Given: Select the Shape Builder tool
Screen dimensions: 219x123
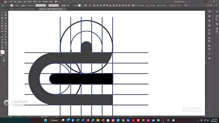Looking at the screenshot, I should [2, 34].
